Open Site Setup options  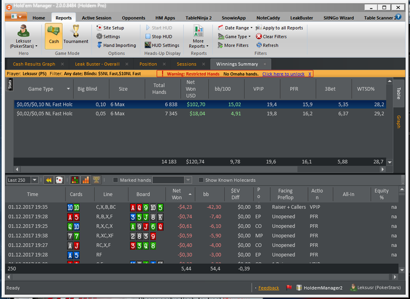coord(110,28)
